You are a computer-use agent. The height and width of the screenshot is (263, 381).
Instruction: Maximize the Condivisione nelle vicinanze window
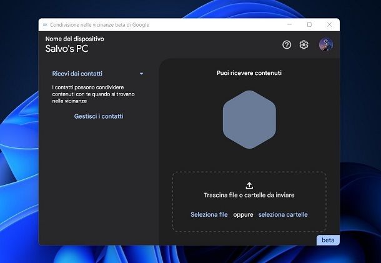[309, 24]
